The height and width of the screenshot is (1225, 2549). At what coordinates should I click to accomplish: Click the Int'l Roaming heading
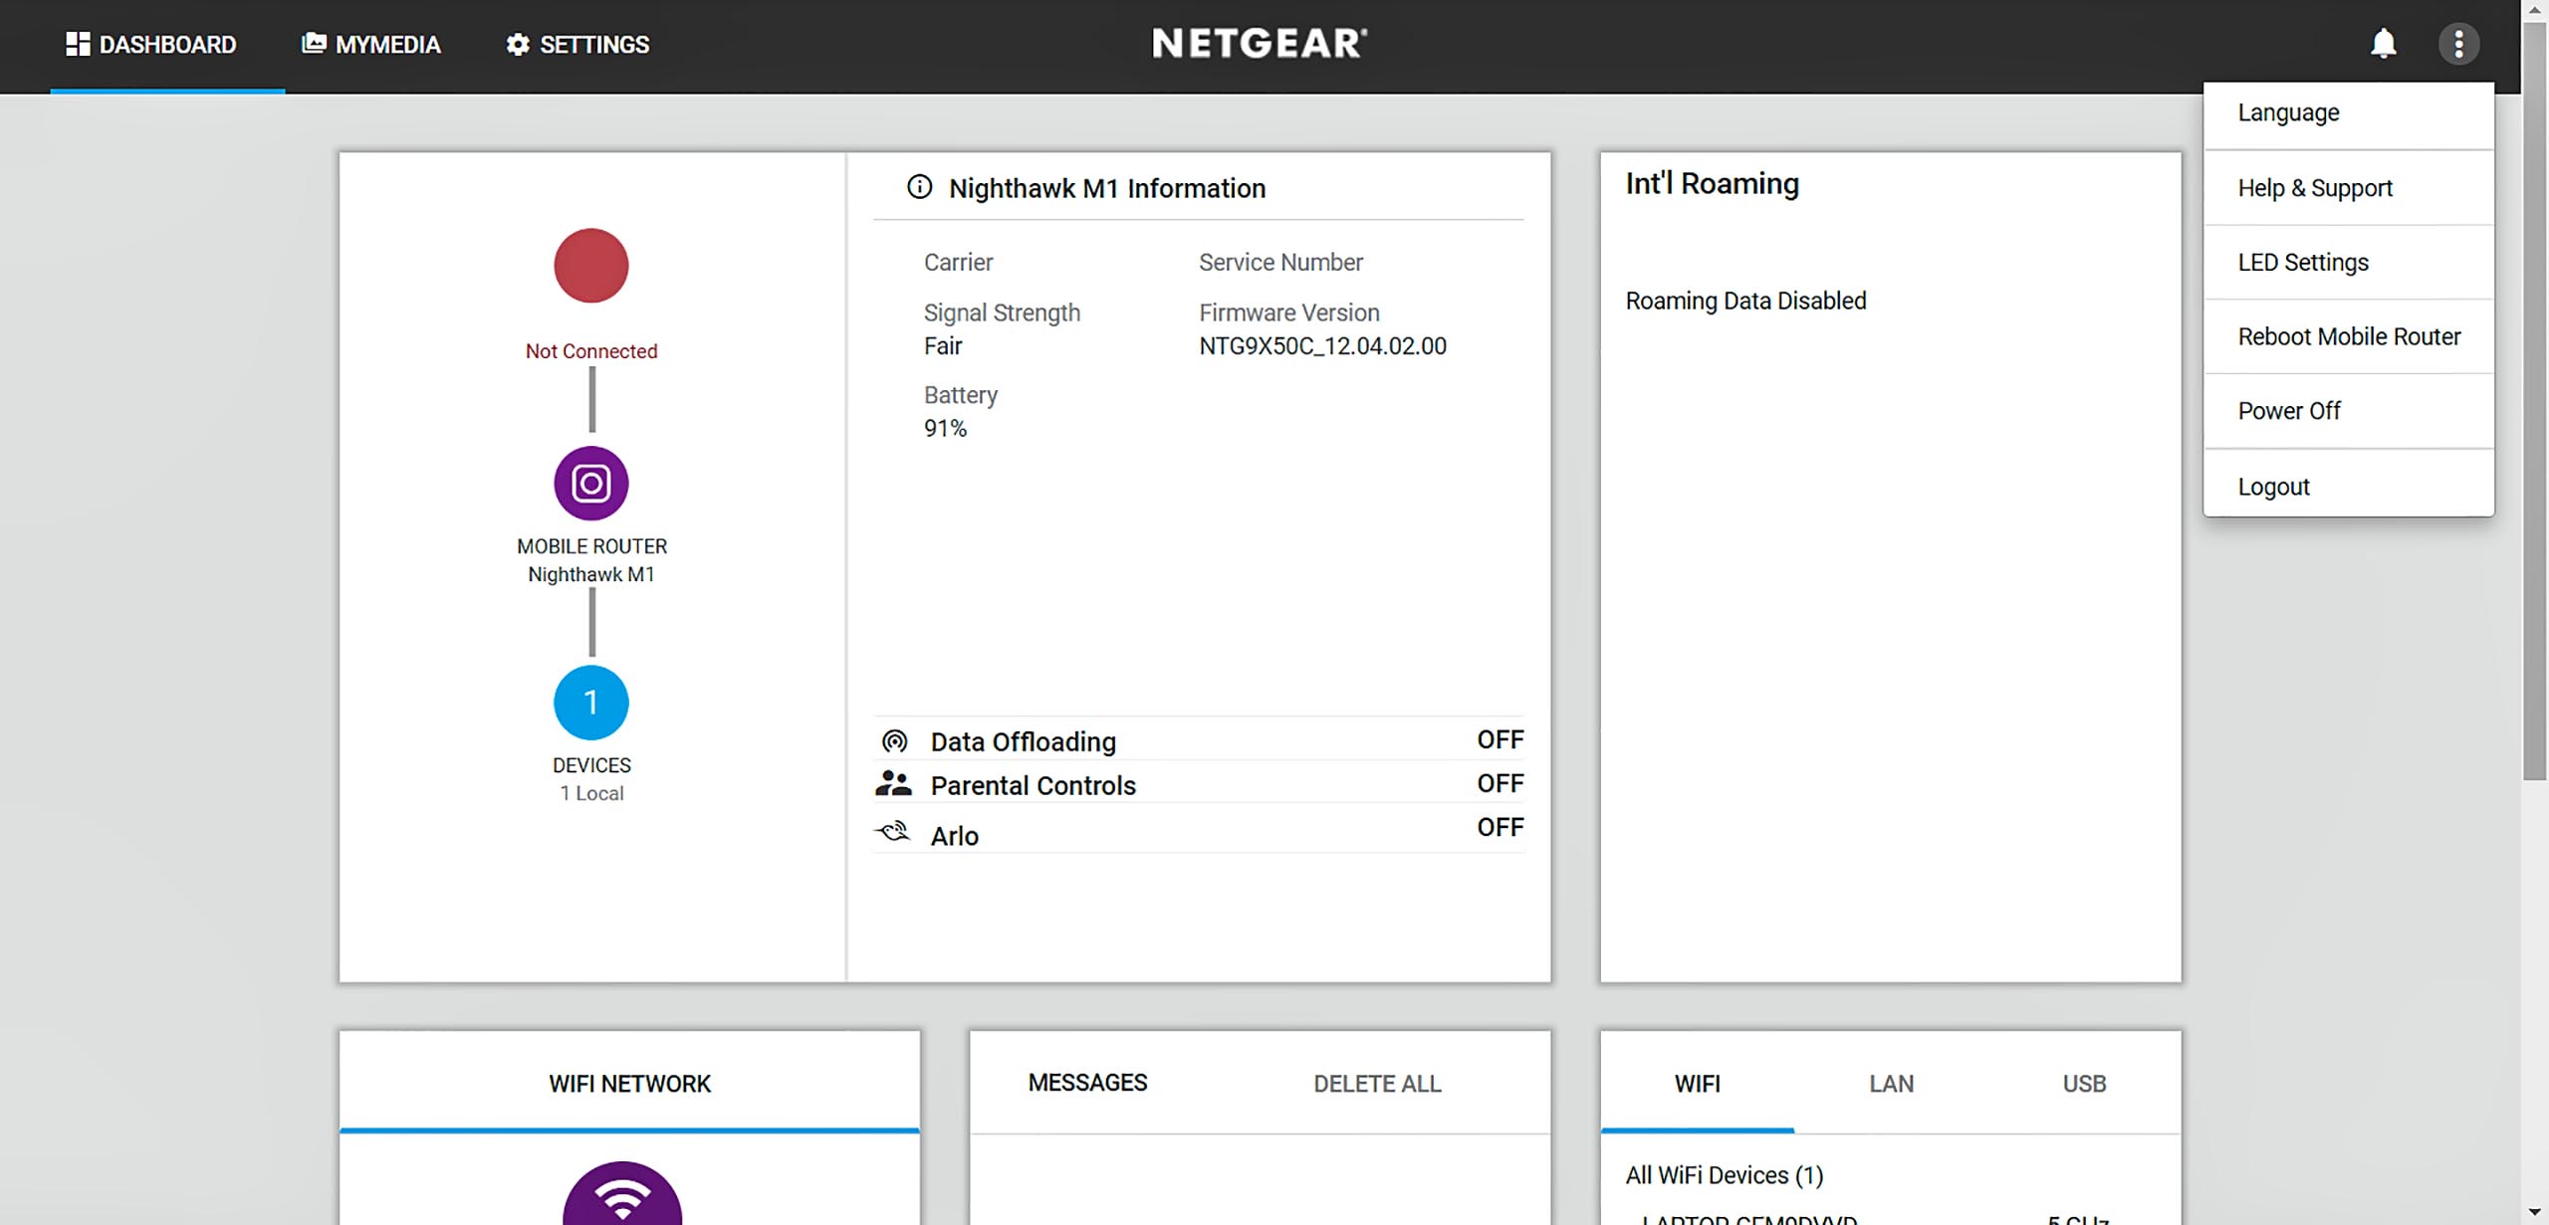pyautogui.click(x=1713, y=184)
